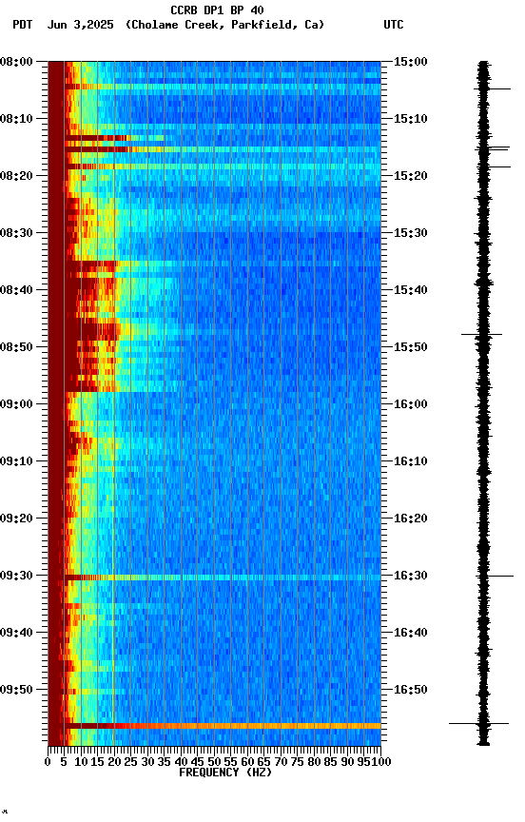
Task: Click the 50 Hz frequency axis label
Action: tap(214, 762)
